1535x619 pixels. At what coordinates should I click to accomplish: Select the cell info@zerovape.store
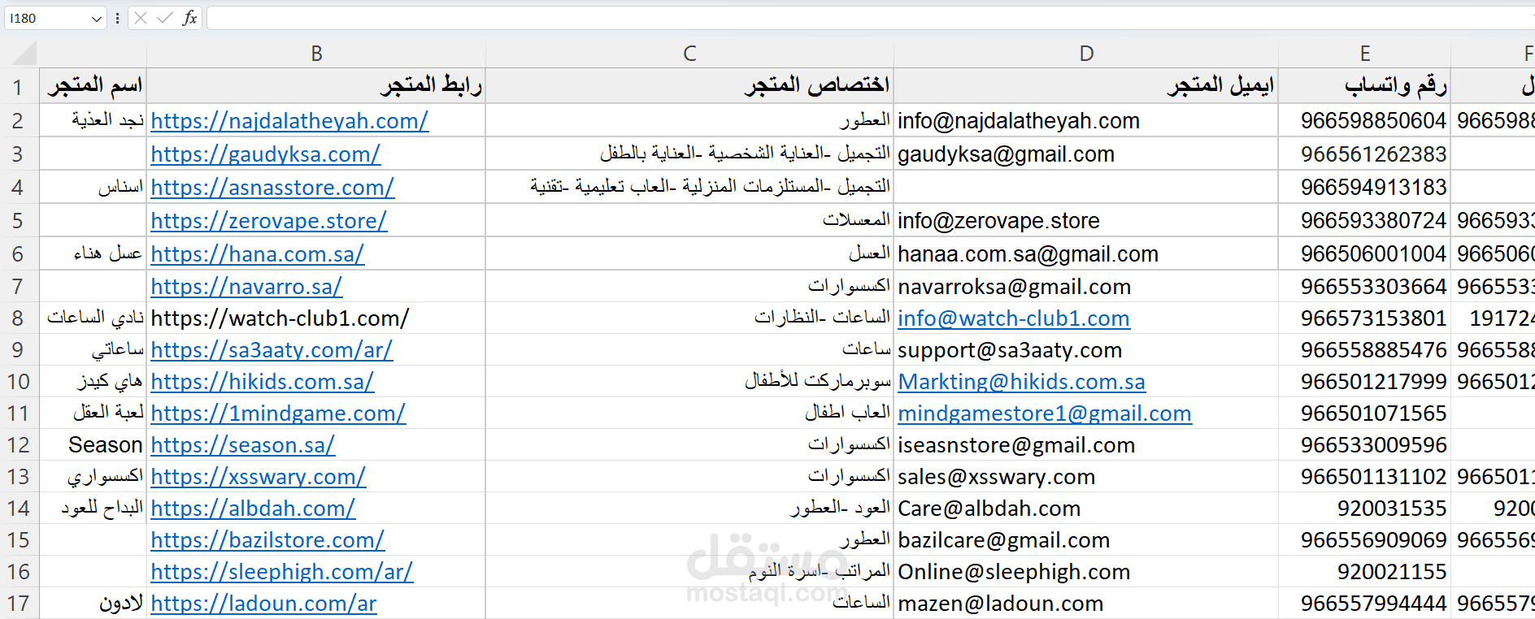[1086, 221]
